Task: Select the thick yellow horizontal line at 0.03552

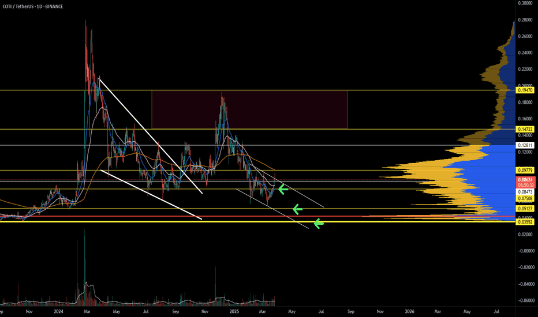Action: [x=257, y=222]
